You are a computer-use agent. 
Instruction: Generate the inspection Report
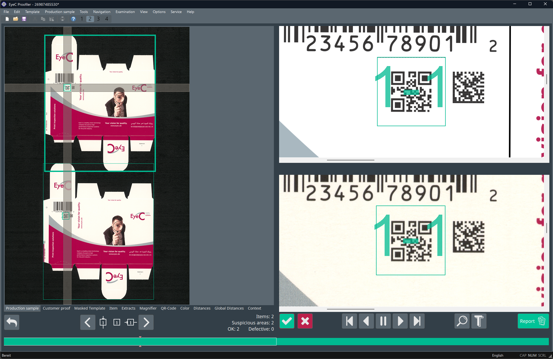click(x=533, y=321)
